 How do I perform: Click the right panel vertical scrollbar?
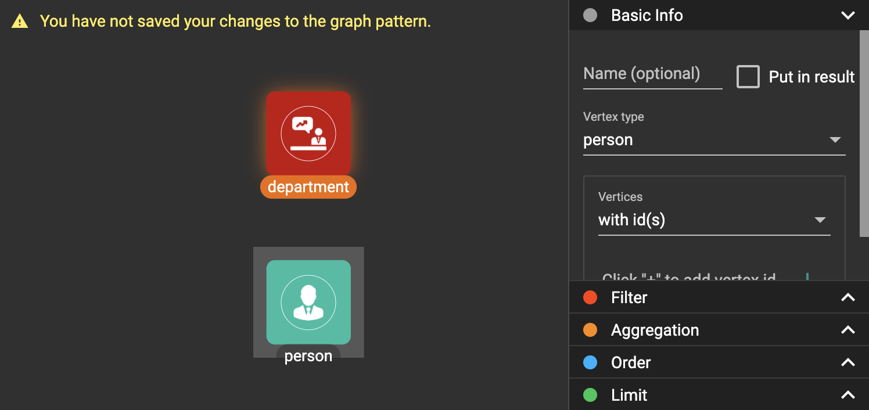tap(864, 134)
